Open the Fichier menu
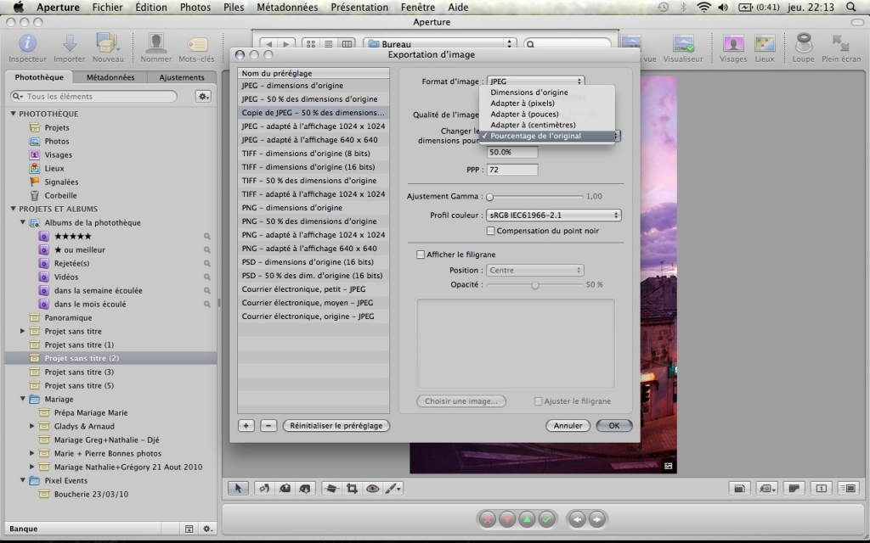The image size is (870, 543). pyautogui.click(x=108, y=7)
